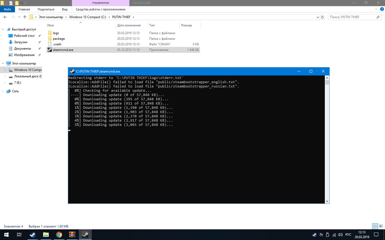This screenshot has width=385, height=240.
Task: Open Средства работы с приложениями tab
Action: click(100, 9)
